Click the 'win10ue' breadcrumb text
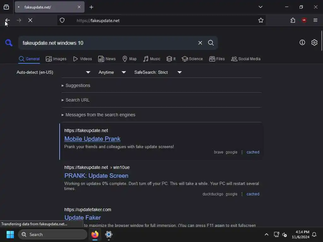 (x=121, y=167)
